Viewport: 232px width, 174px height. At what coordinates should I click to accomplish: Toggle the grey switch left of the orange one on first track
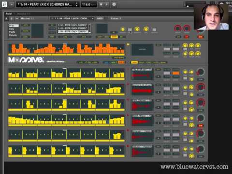click(x=167, y=73)
